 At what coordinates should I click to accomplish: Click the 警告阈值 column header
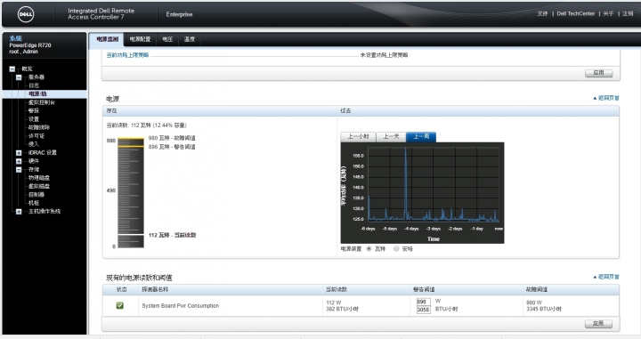pyautogui.click(x=424, y=289)
